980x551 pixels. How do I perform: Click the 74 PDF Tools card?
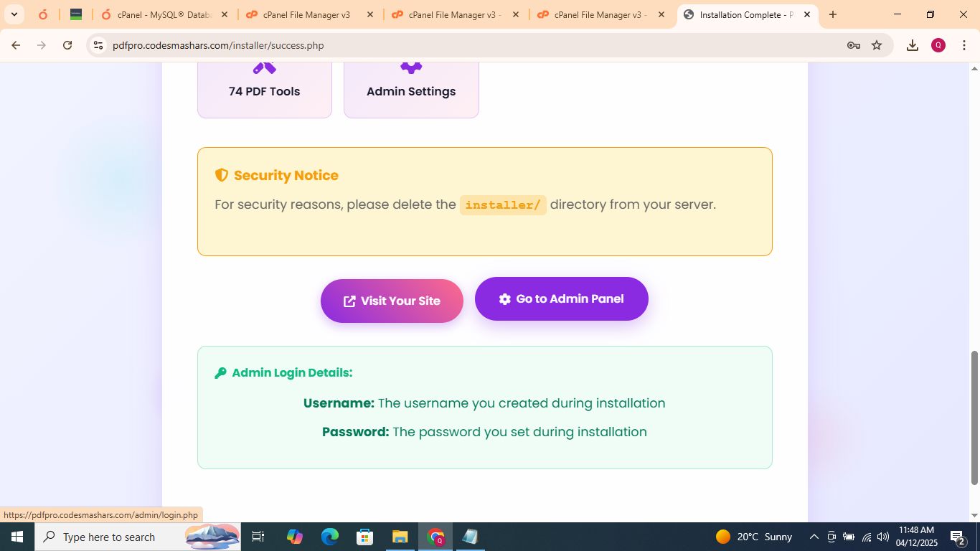click(264, 90)
